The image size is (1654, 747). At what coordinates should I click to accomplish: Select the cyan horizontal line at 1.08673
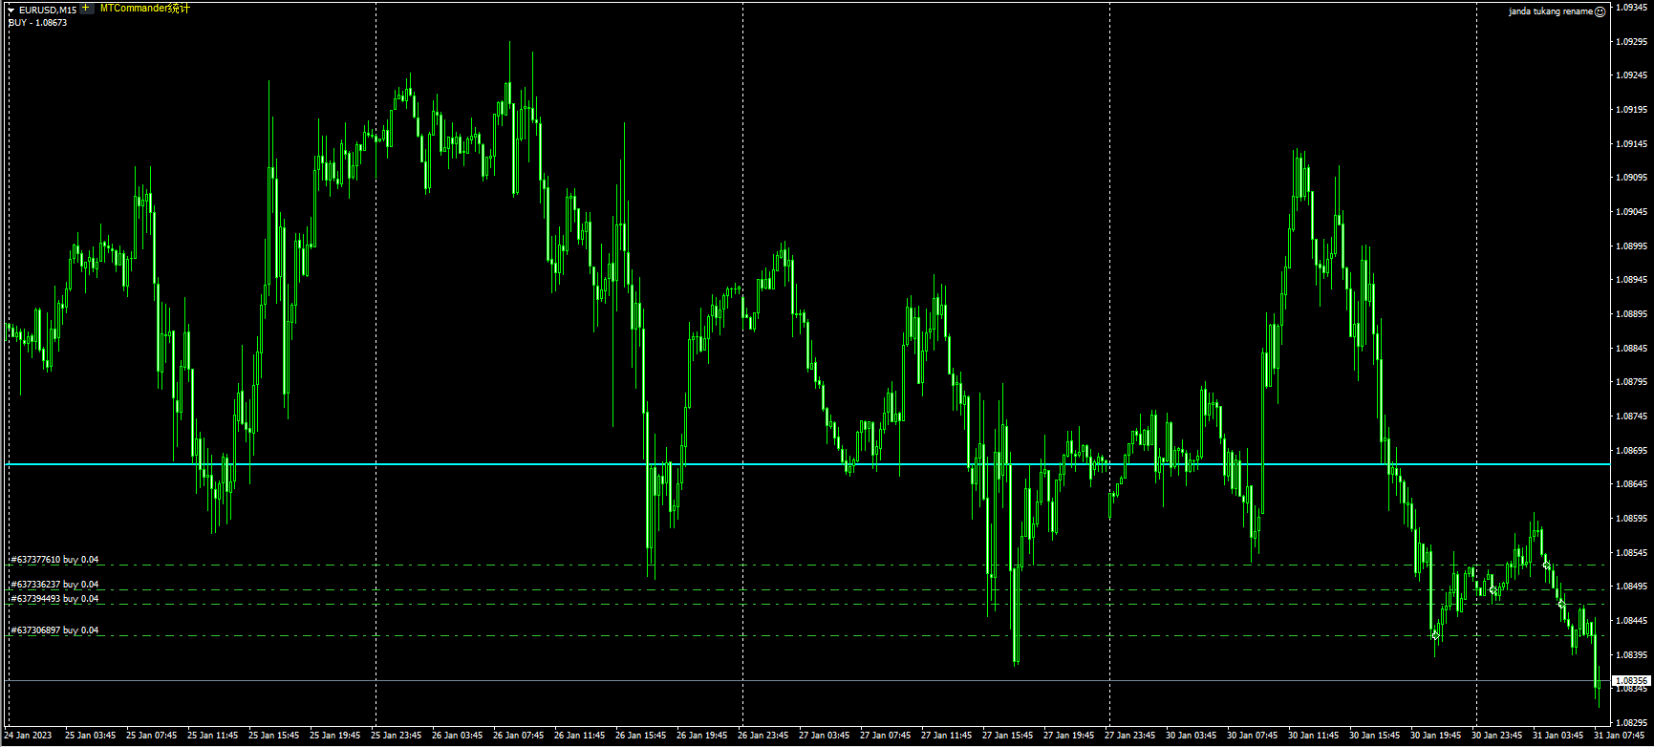click(806, 464)
